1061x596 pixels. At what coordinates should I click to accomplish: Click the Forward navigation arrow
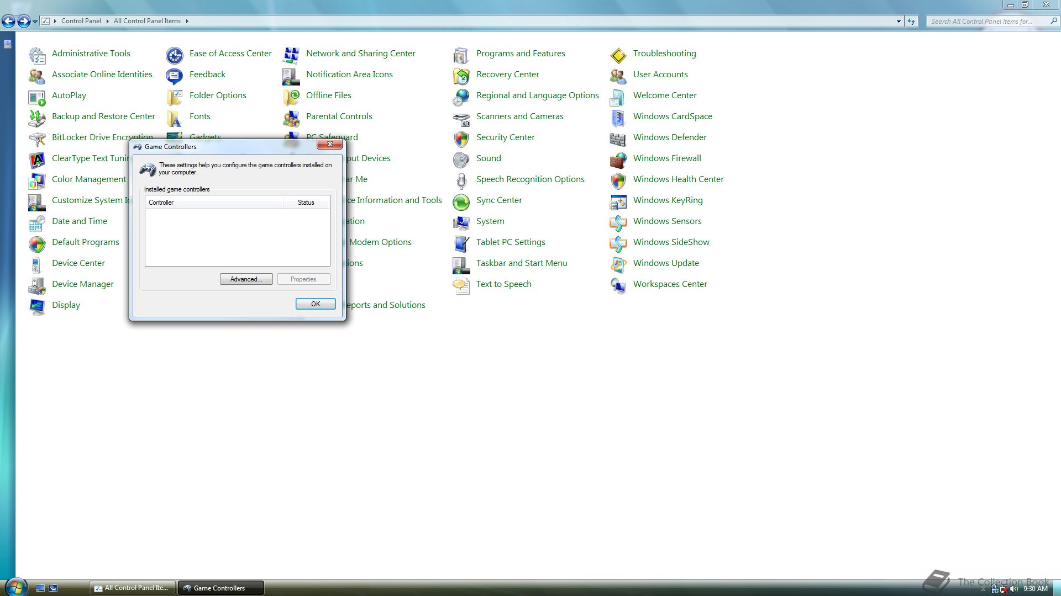coord(24,21)
